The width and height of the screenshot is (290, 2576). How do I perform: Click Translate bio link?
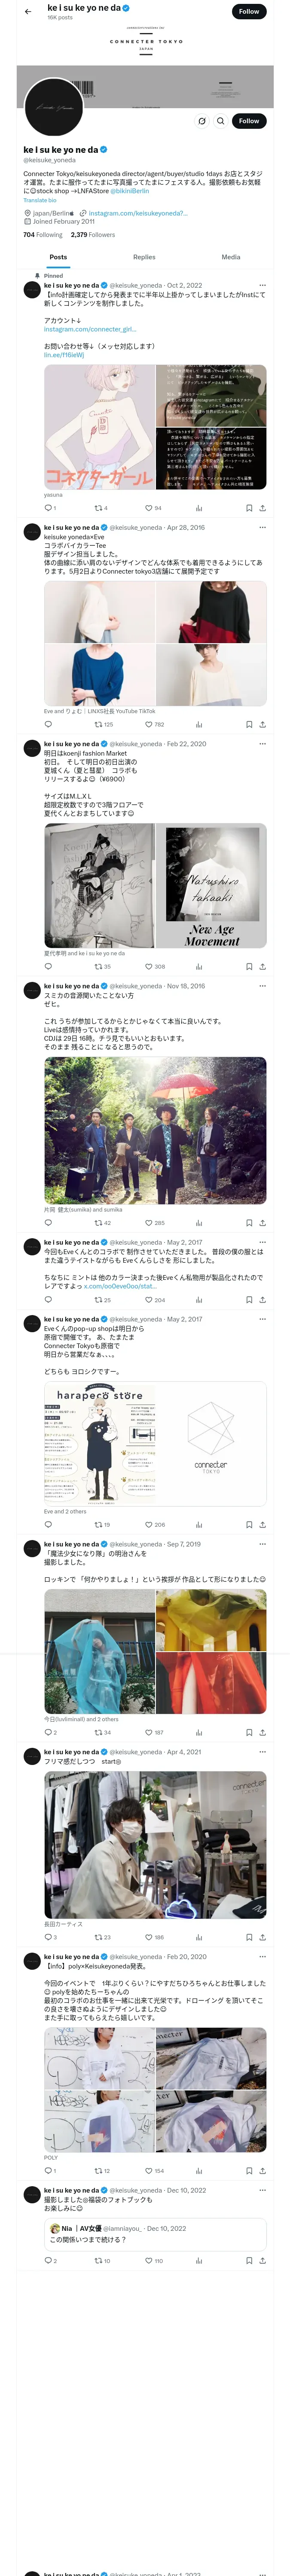[x=40, y=201]
